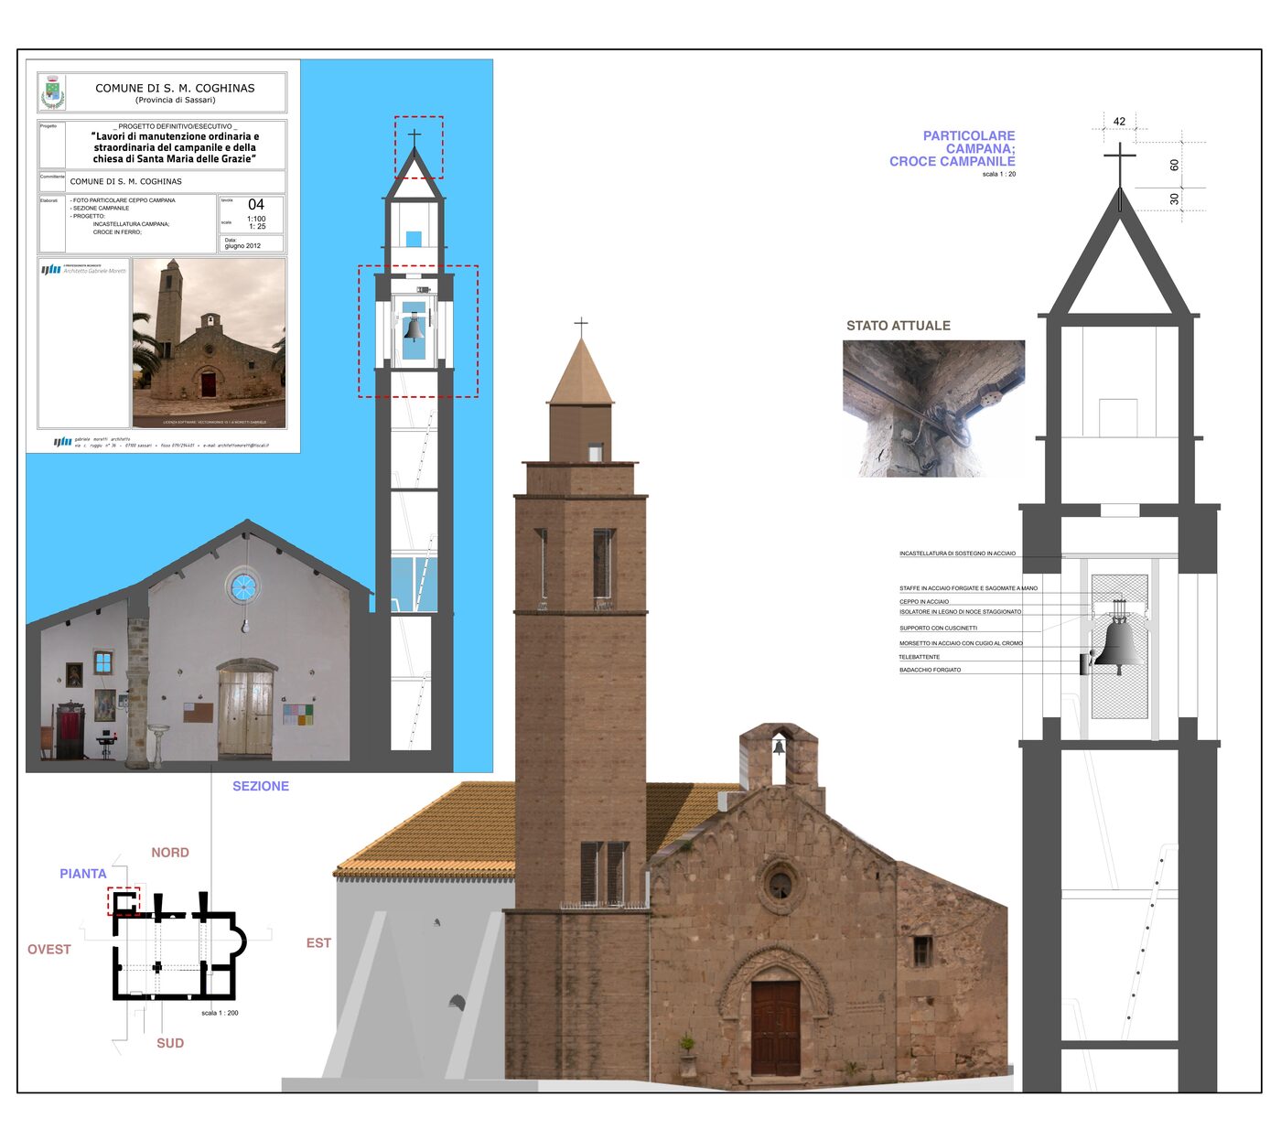Click 'STAFFE IN ACCIAIO FORGIATE E SAGOMATE A MANO'
The width and height of the screenshot is (1281, 1129).
[x=968, y=588]
